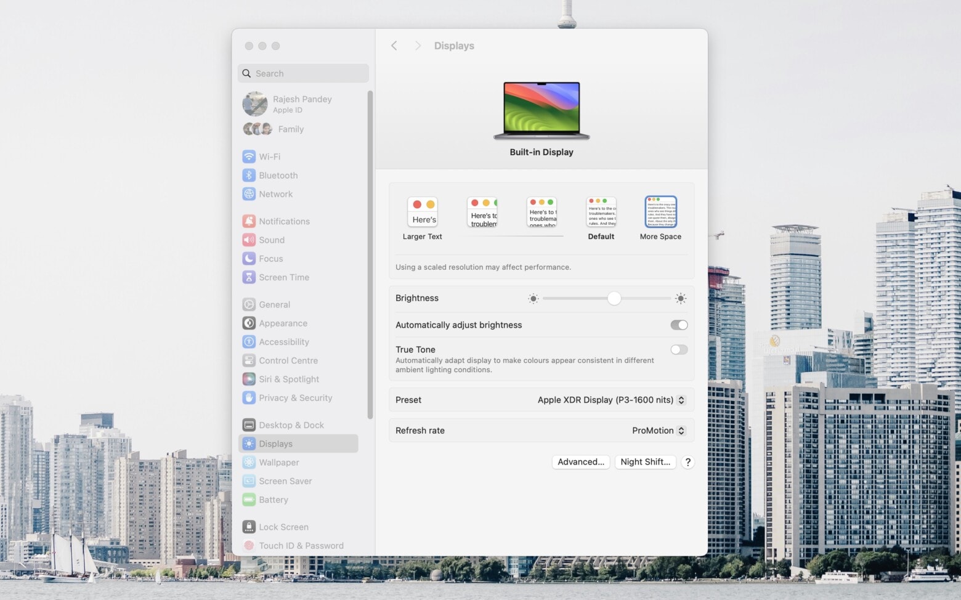Change the Refresh rate dropdown
The height and width of the screenshot is (600, 961).
[681, 431]
